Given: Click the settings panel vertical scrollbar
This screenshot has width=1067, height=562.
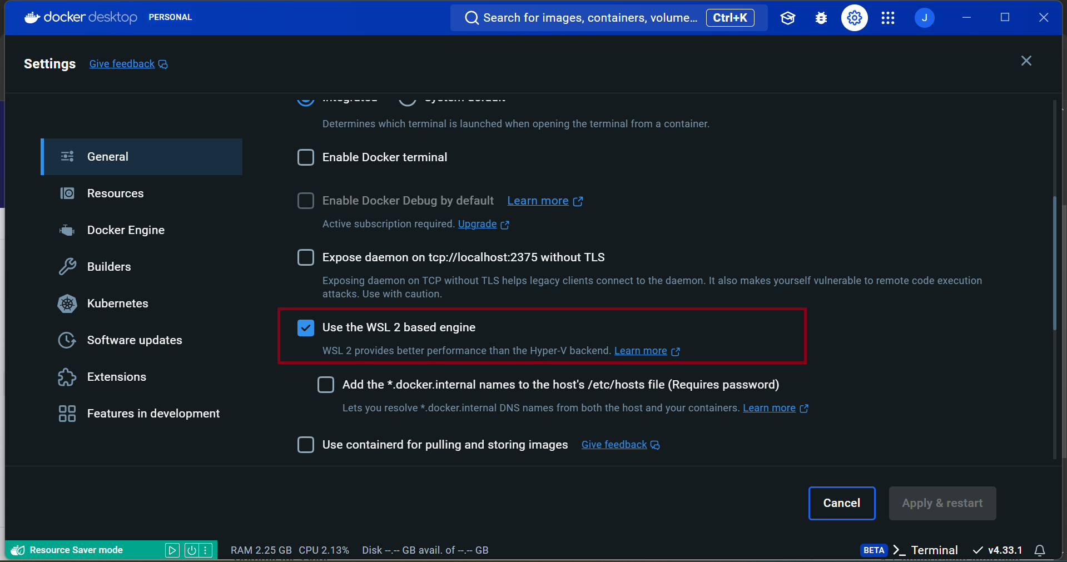Looking at the screenshot, I should (1054, 263).
